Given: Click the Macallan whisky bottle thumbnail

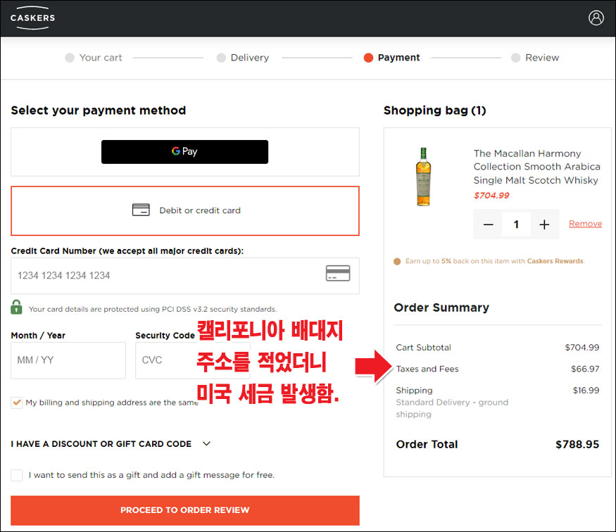Looking at the screenshot, I should (x=423, y=177).
